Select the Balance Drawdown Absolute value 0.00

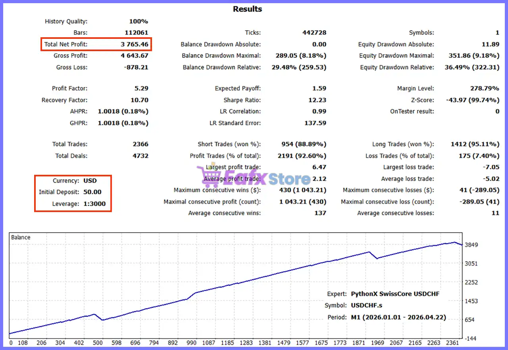click(x=319, y=44)
